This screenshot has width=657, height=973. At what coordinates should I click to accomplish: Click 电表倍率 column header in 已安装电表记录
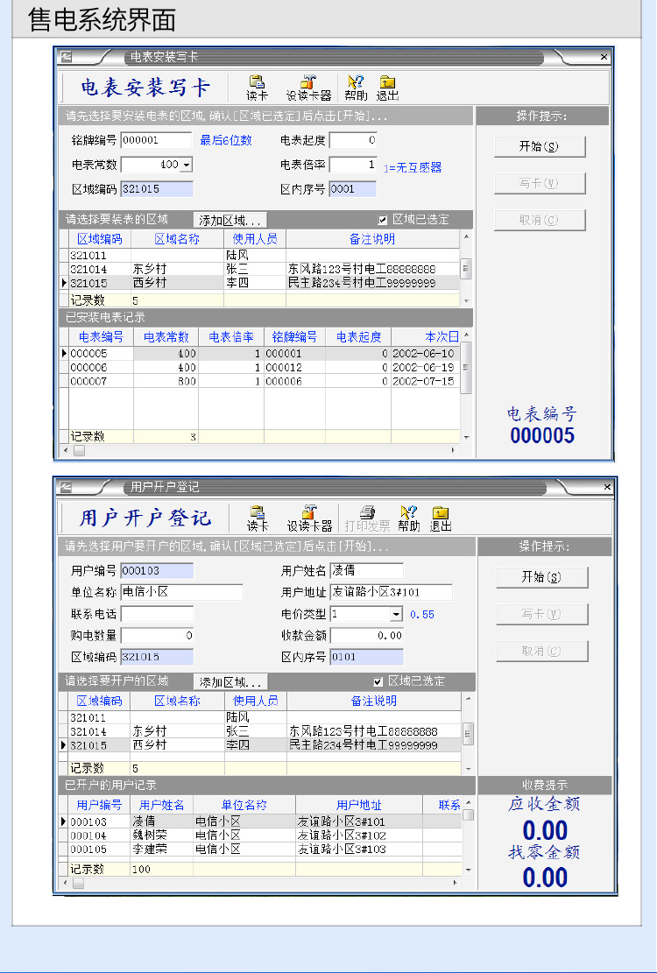231,337
